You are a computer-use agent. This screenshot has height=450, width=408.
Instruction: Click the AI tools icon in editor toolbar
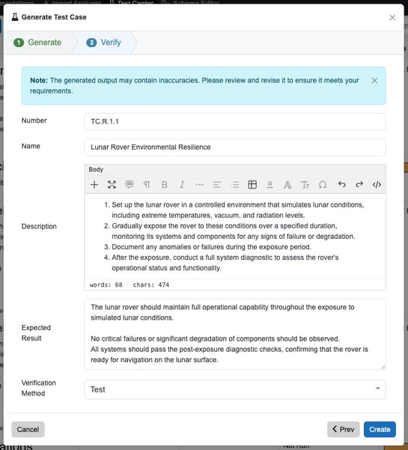point(130,184)
